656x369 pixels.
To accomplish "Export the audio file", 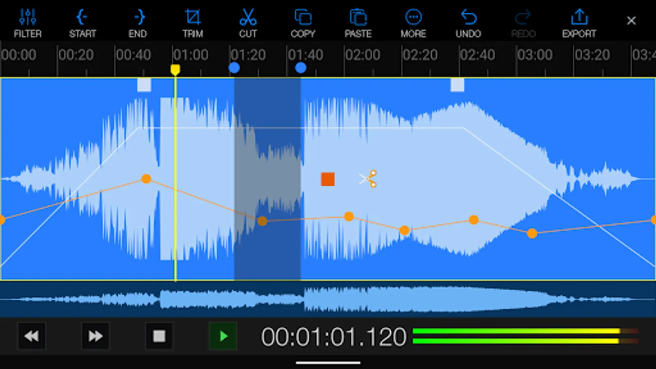I will [x=579, y=24].
